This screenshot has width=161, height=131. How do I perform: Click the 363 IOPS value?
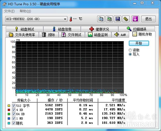[x=55, y=123]
